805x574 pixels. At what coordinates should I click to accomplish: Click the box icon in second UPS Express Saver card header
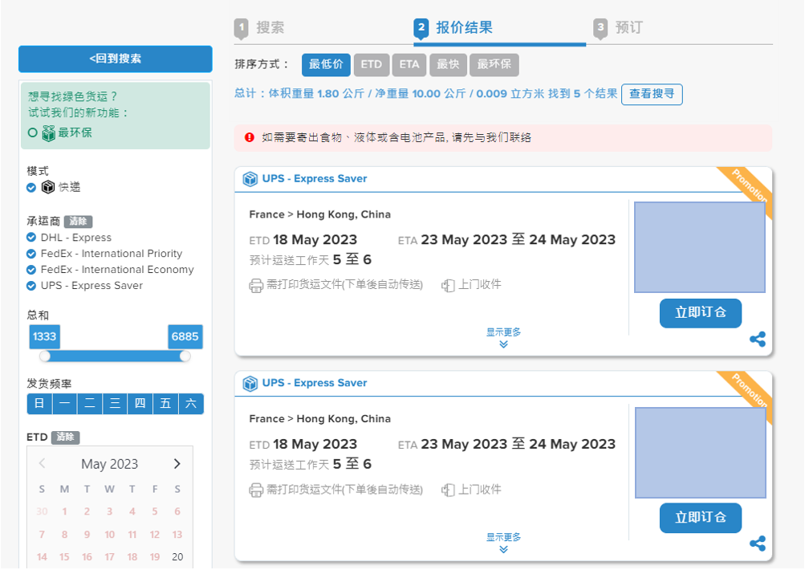coord(250,384)
